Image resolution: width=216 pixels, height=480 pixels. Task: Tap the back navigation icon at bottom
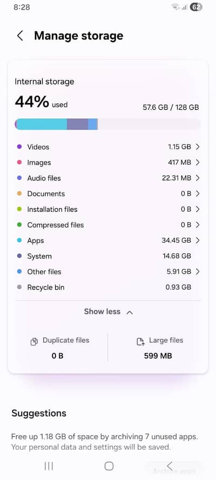tap(170, 465)
